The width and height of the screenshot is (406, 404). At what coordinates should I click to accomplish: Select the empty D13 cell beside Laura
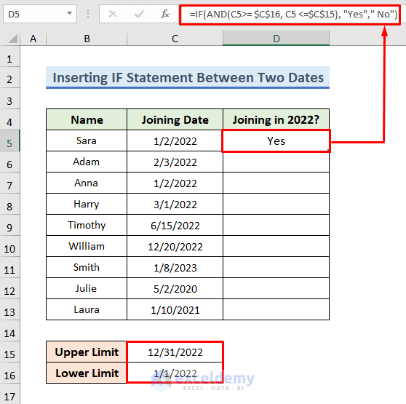tap(276, 310)
